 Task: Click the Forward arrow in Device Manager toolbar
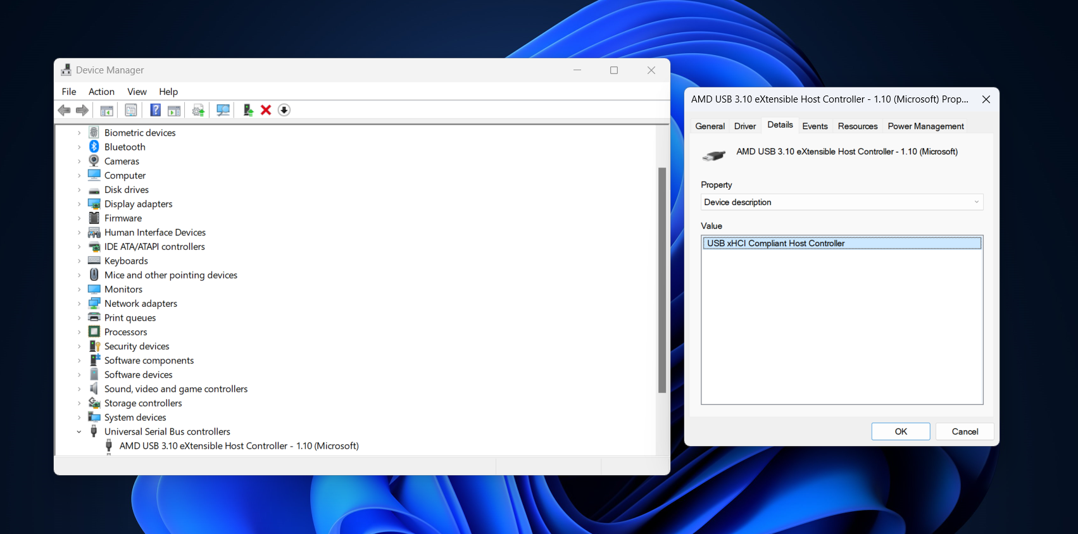point(82,110)
